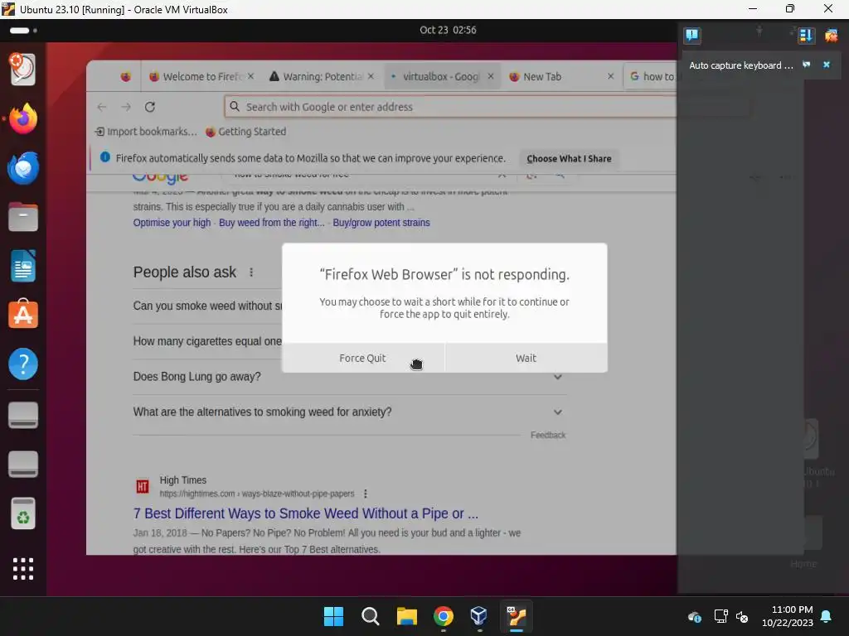The height and width of the screenshot is (636, 849).
Task: Select the virtualbox - Google tab
Action: (441, 77)
